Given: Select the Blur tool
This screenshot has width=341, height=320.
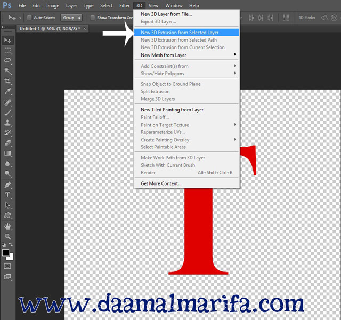Looking at the screenshot, I should click(7, 164).
